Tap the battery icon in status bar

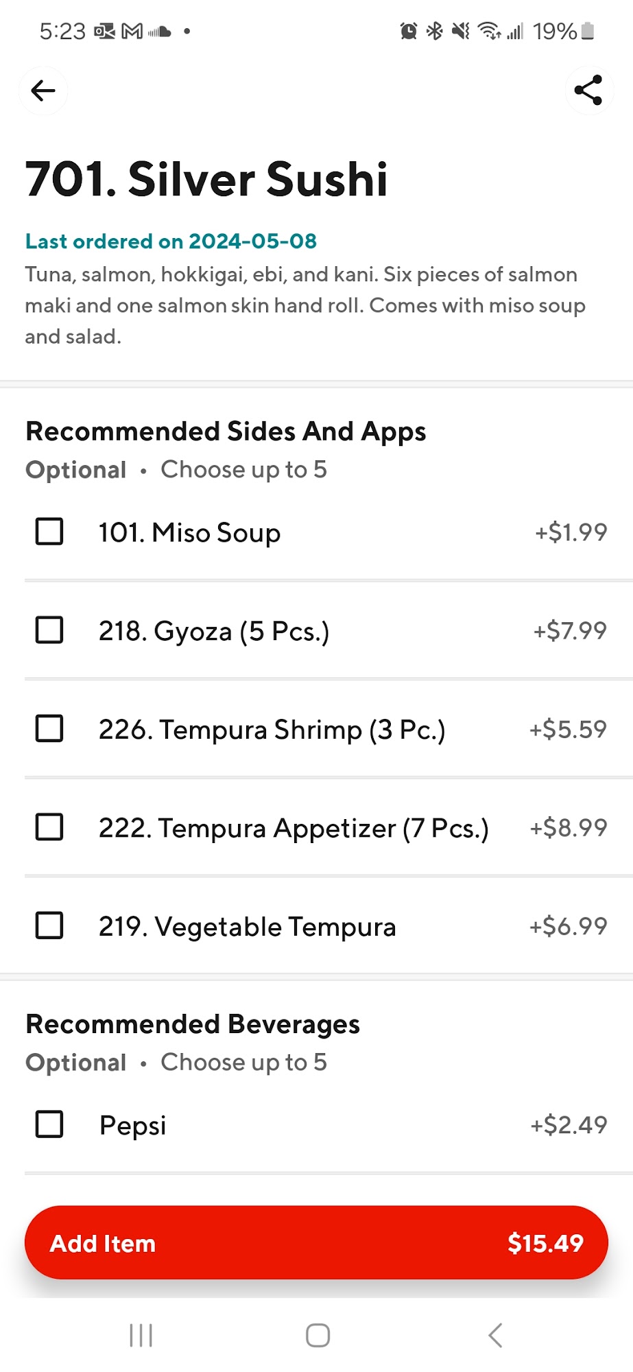click(588, 32)
